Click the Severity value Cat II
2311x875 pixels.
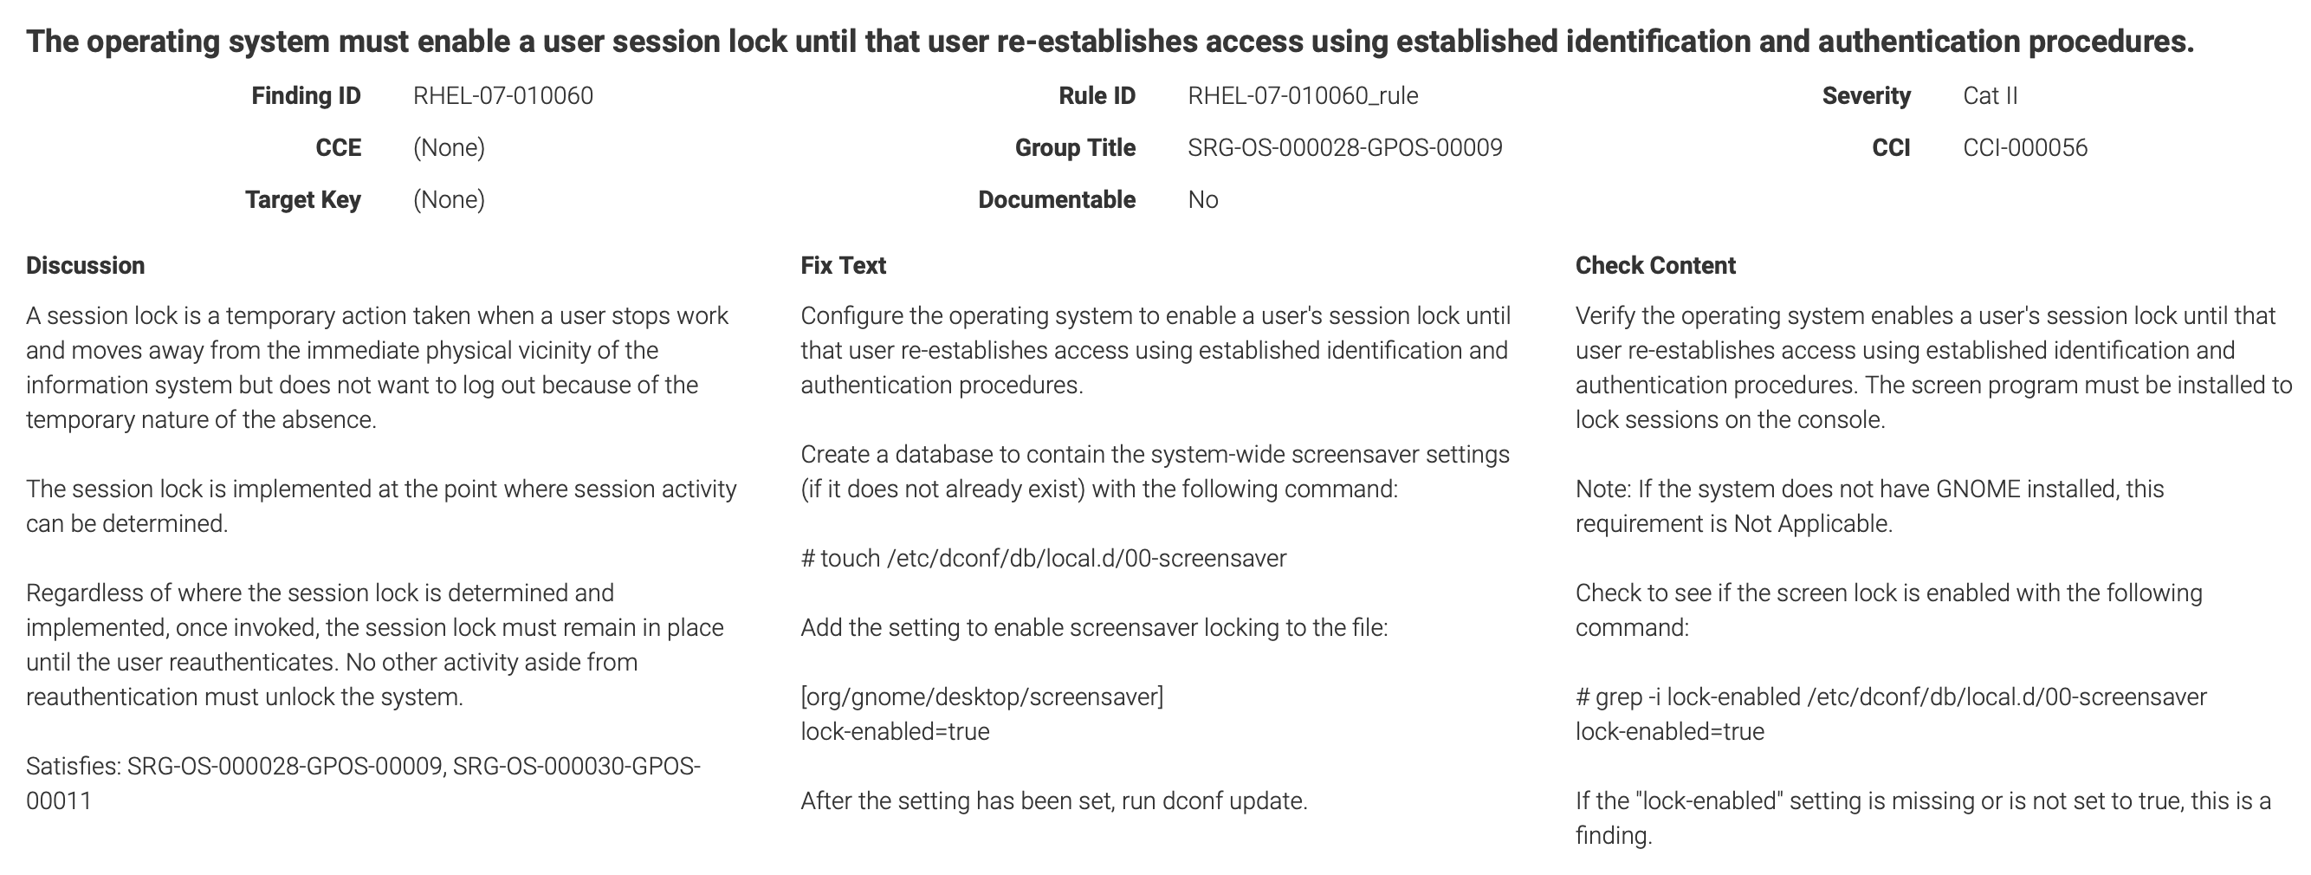coord(1990,96)
